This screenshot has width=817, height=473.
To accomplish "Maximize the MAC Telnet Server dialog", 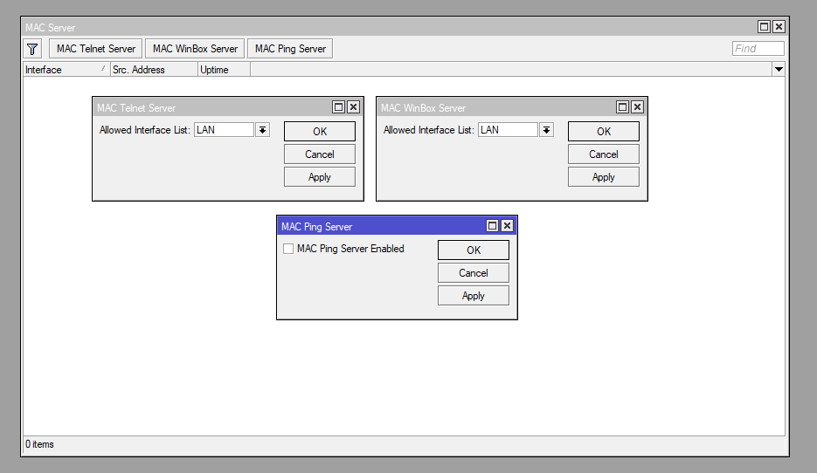I will (x=339, y=107).
